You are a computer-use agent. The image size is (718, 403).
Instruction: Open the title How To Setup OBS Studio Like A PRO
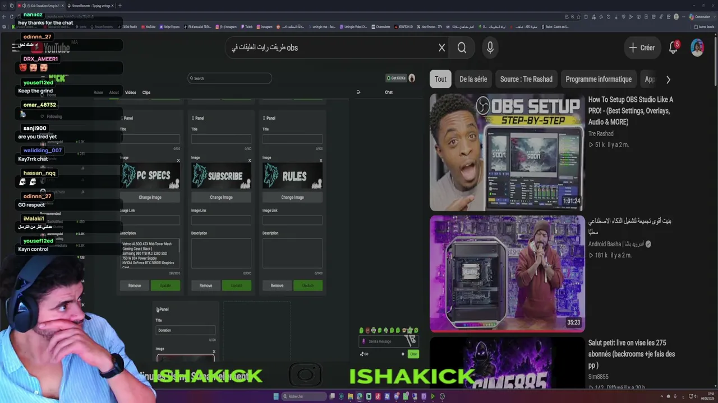630,111
